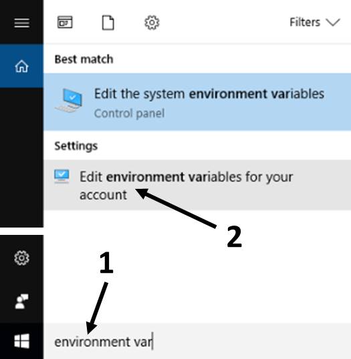Viewport: 351px width, 359px height.
Task: Open the hamburger menu in the sidebar
Action: [21, 23]
